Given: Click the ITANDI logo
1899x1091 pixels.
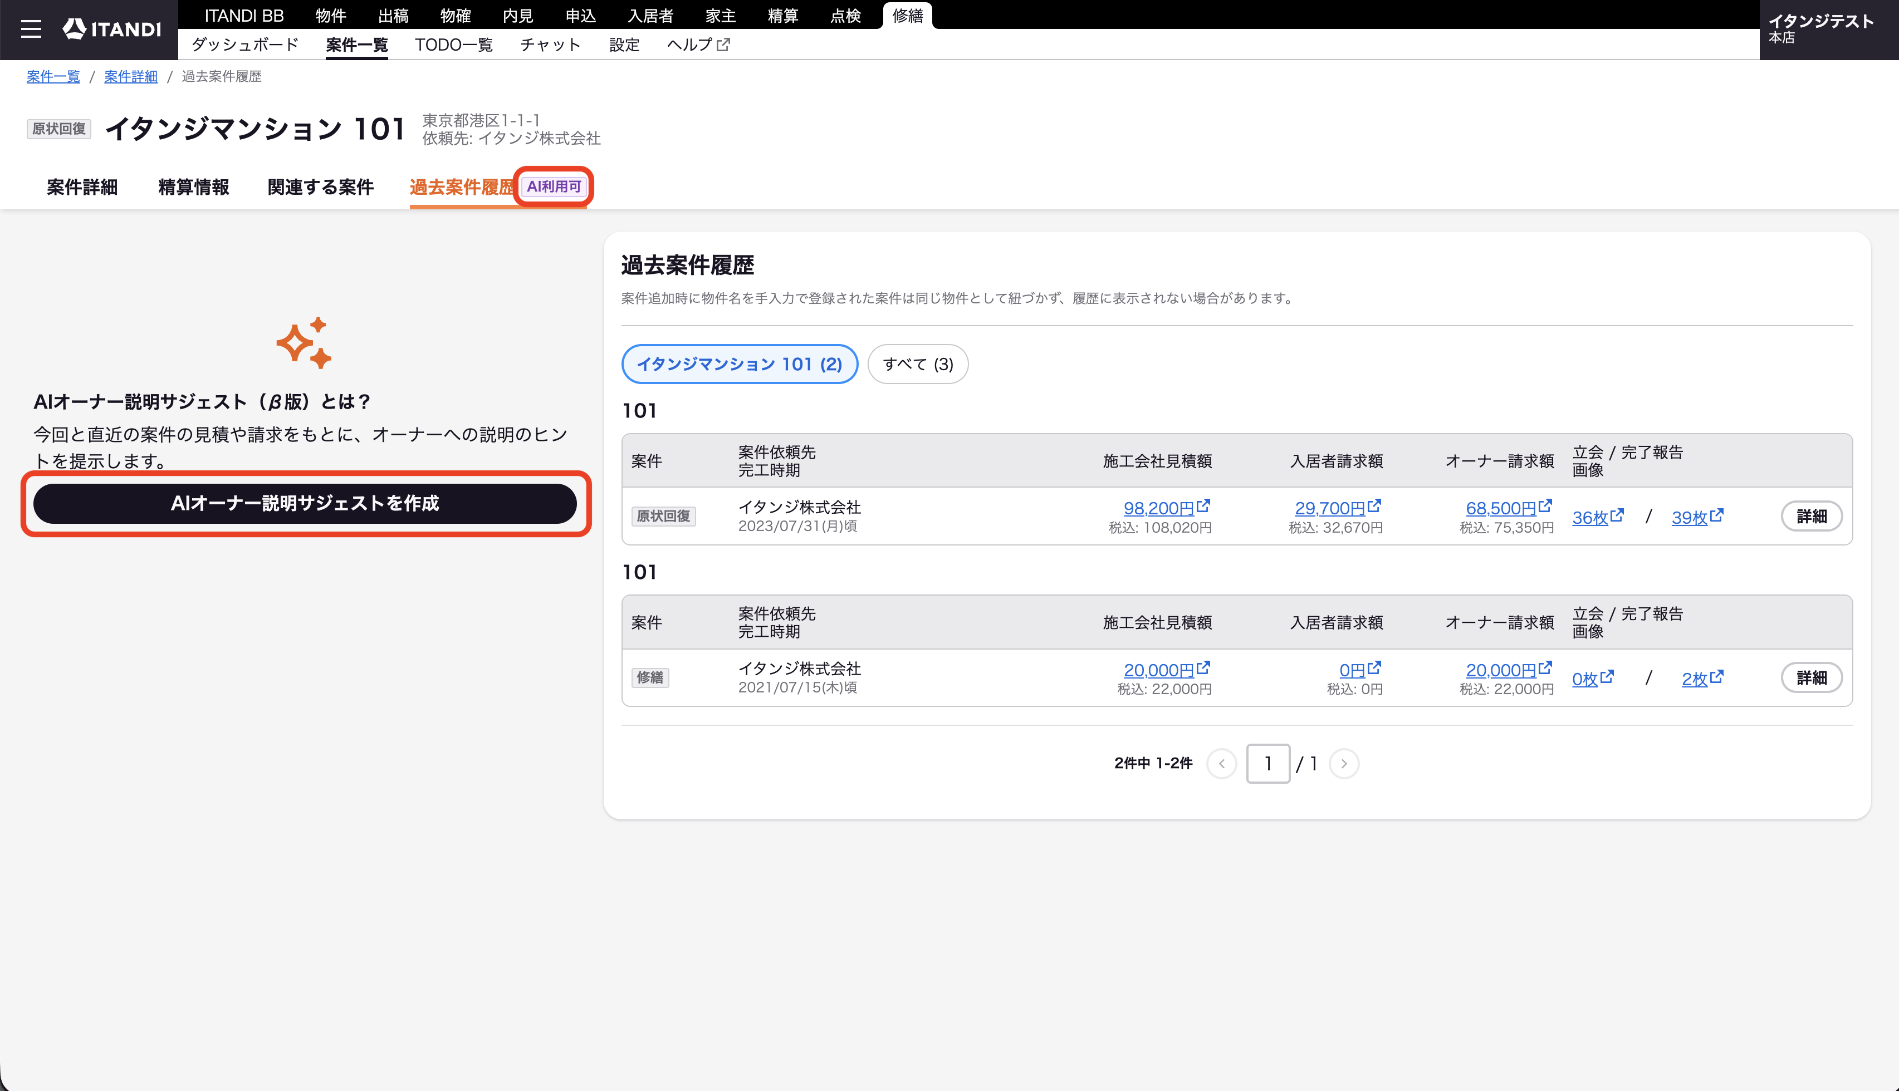Looking at the screenshot, I should (x=112, y=29).
